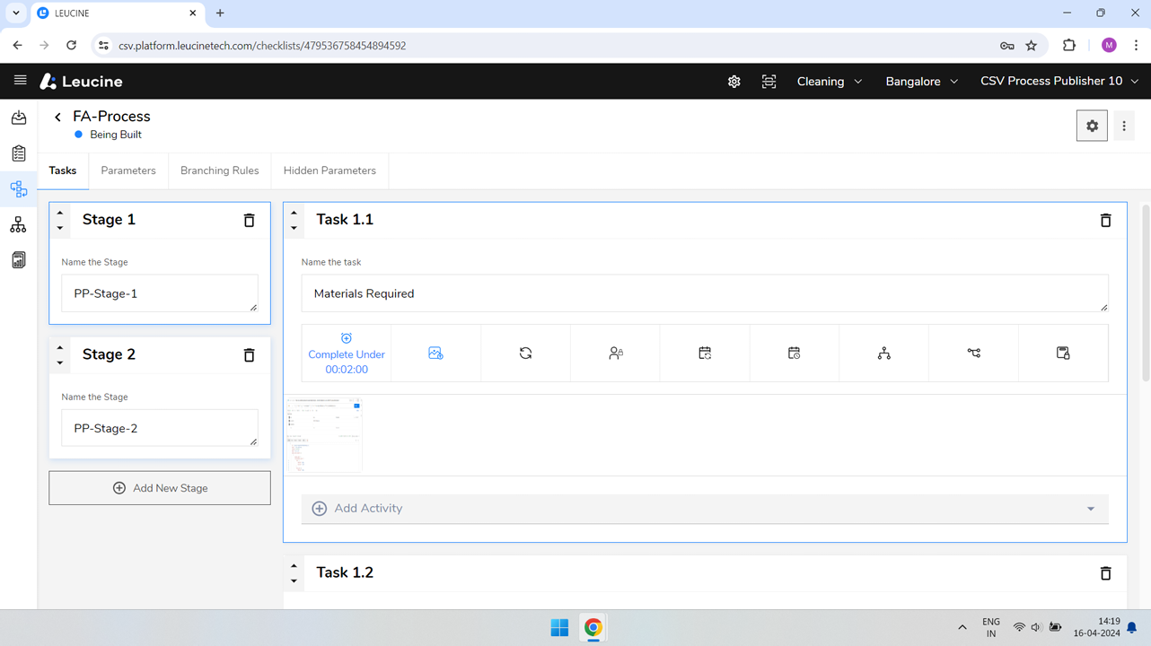Move Stage 2 down with arrow
Screen dimensions: 1151x646
click(x=60, y=362)
